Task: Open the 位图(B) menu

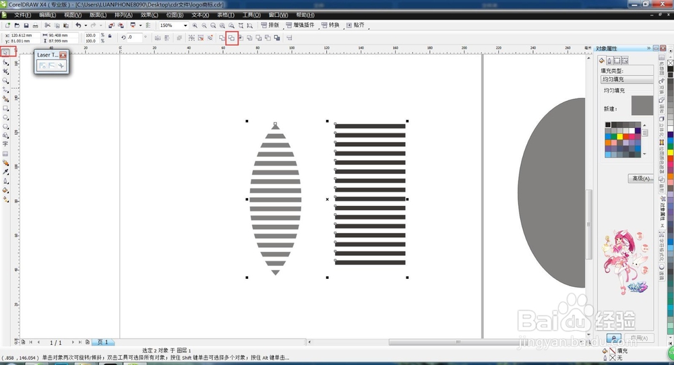Action: click(175, 15)
